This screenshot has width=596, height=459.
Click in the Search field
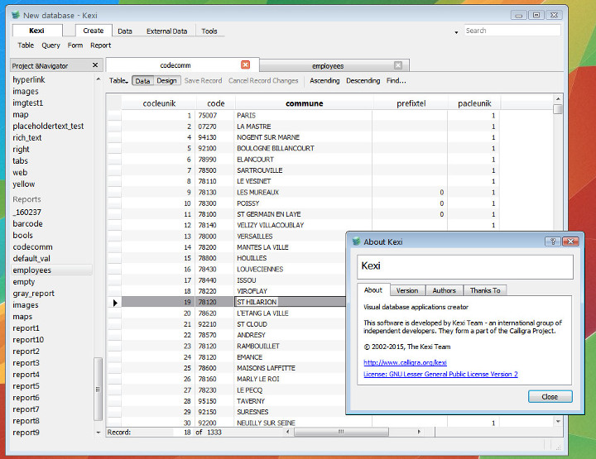[x=511, y=31]
